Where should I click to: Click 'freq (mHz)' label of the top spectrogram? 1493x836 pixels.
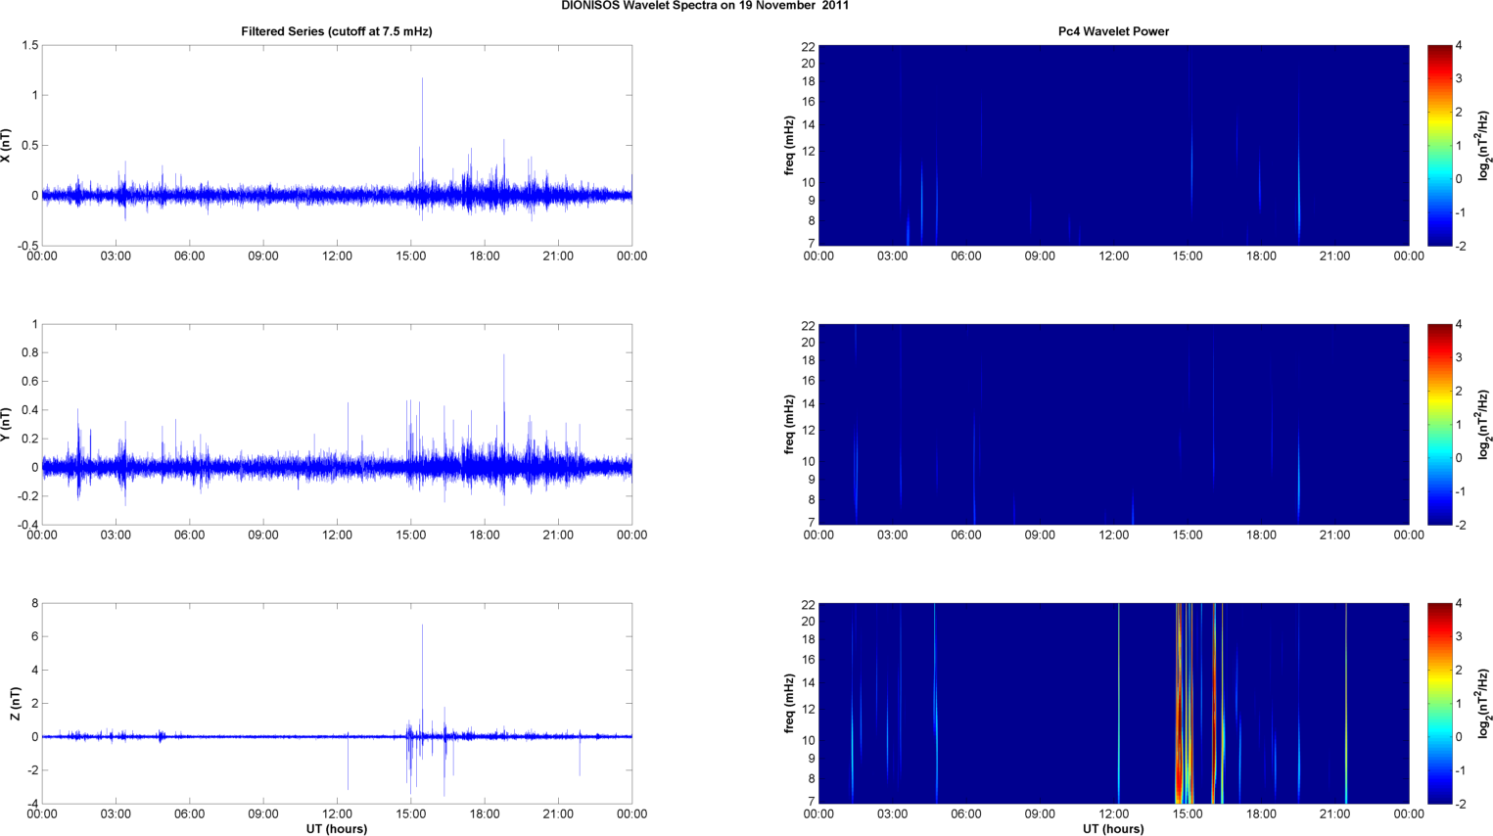(789, 145)
